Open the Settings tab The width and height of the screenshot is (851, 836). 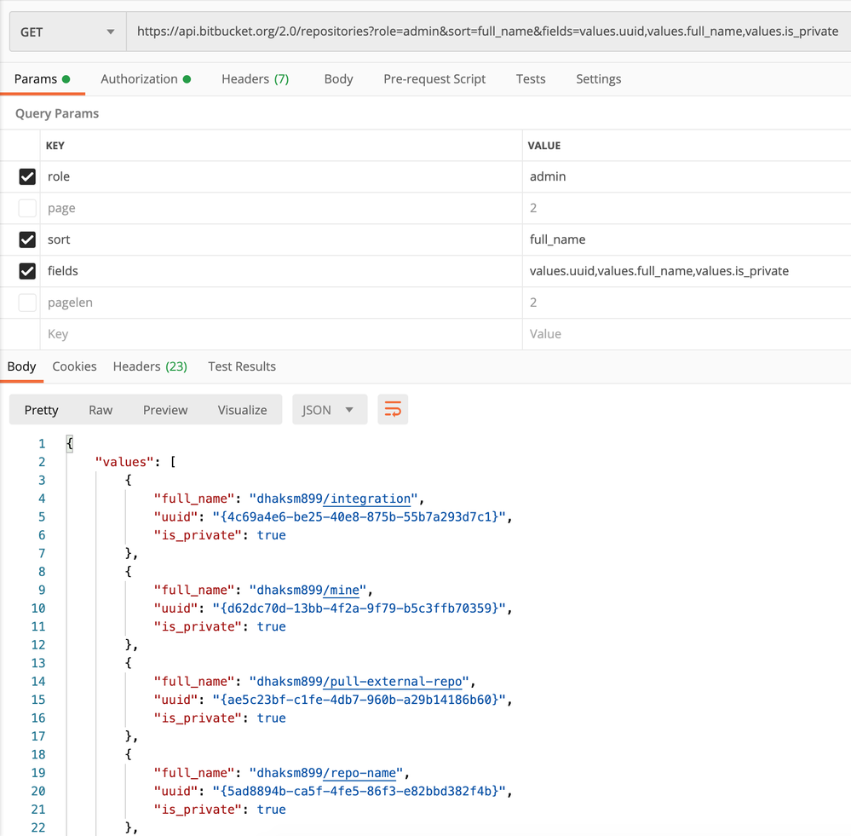point(598,79)
